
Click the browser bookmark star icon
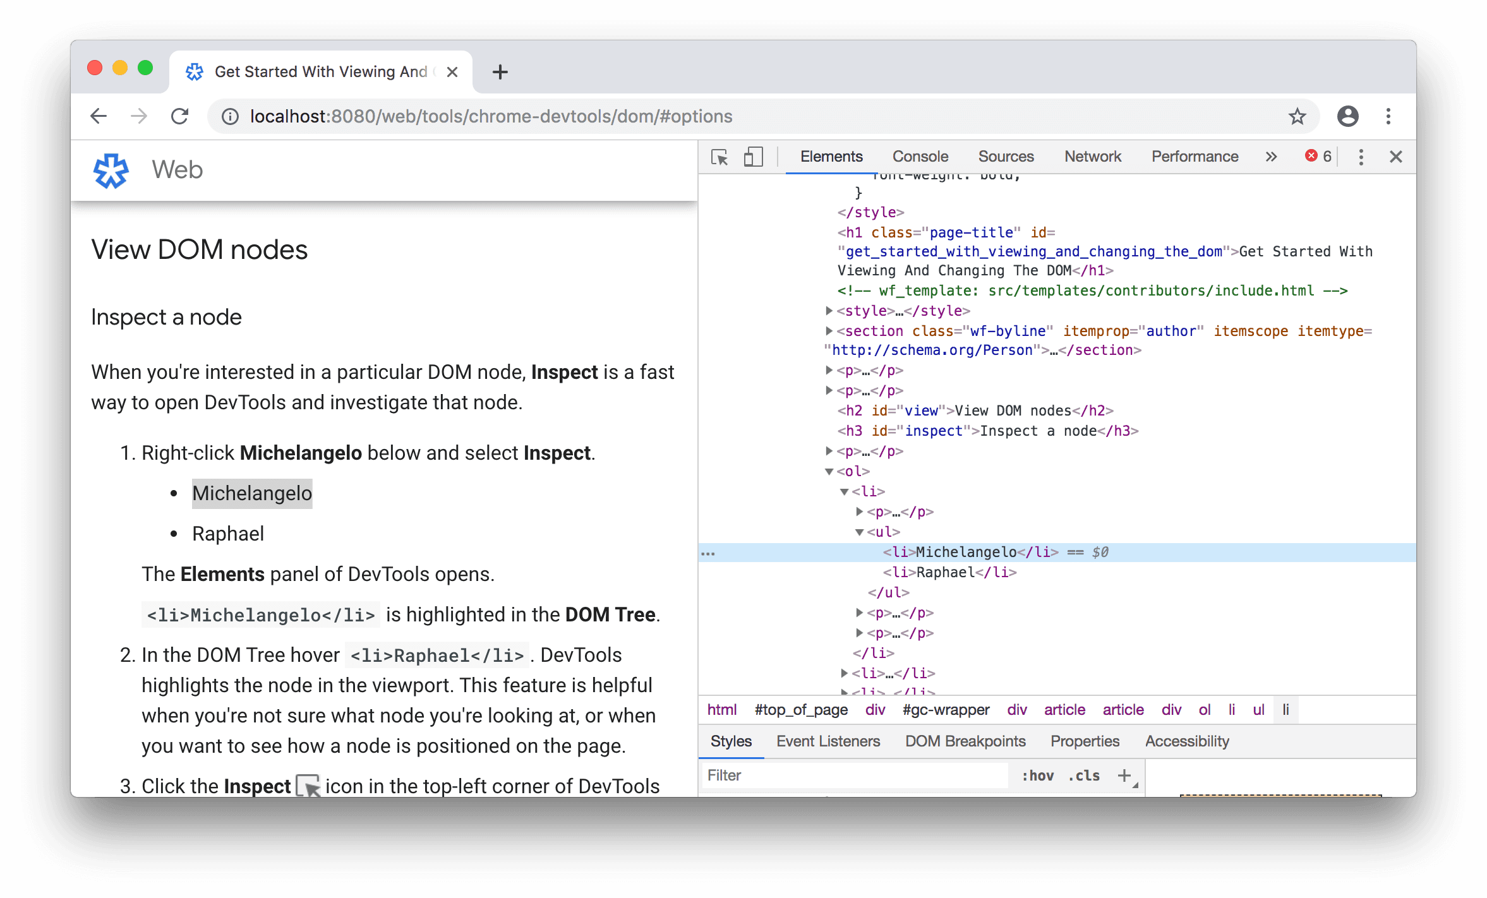[x=1297, y=117]
